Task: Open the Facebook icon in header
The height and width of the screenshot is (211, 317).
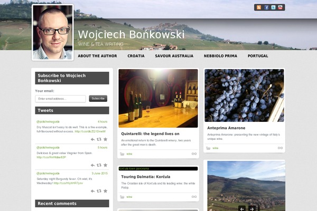Action: click(266, 7)
